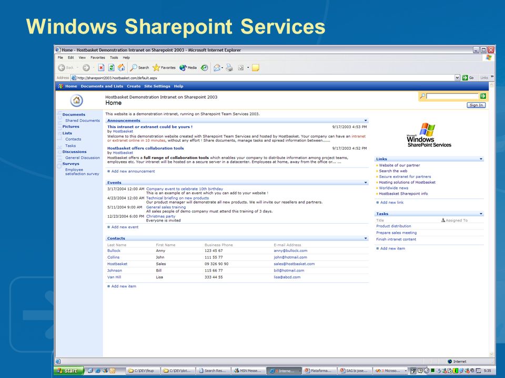Go to browser Home page icon
Viewport: 505px width, 378px height.
[122, 68]
